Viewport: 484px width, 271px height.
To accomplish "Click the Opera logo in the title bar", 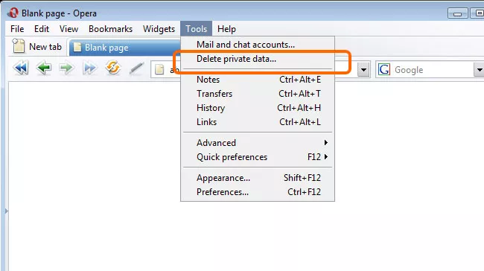I will [13, 13].
